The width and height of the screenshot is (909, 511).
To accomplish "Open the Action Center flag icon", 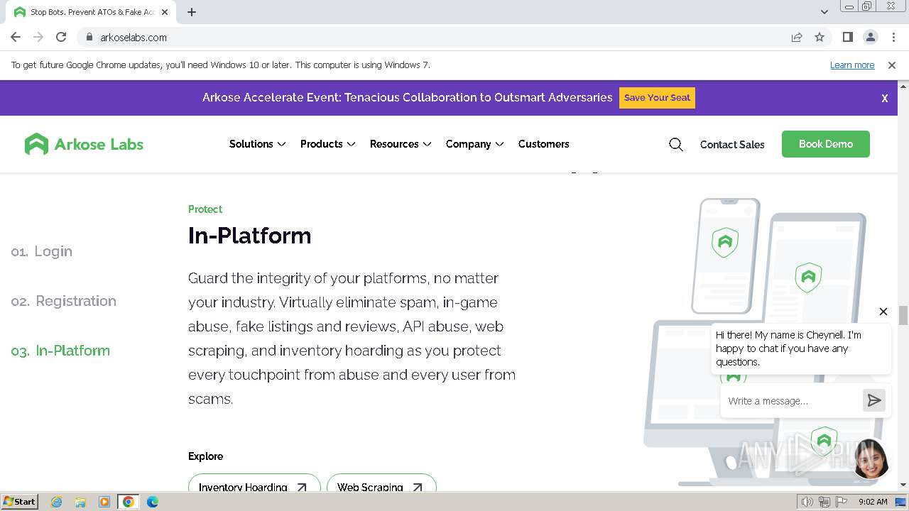I will coord(842,502).
